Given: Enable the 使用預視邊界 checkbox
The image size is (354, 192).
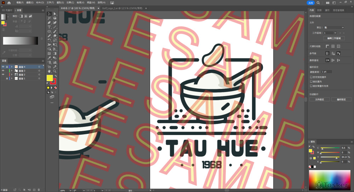Looking at the screenshot, I should [x=311, y=77].
